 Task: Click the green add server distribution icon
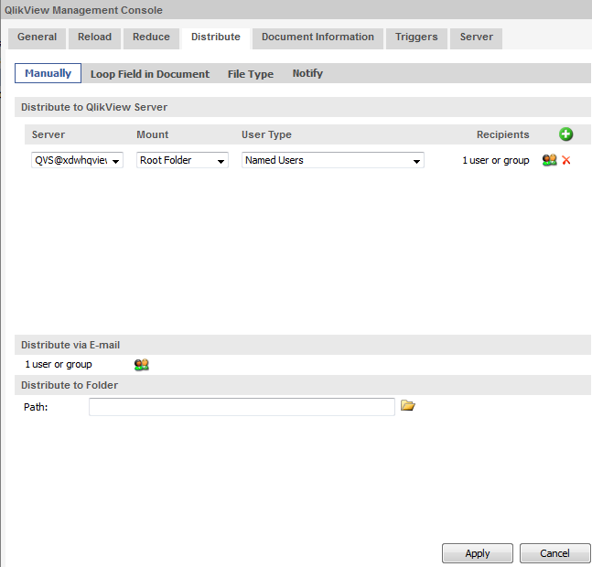(565, 134)
